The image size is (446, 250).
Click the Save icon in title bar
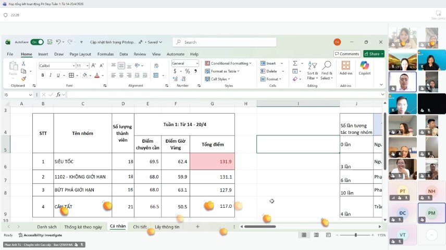point(50,42)
